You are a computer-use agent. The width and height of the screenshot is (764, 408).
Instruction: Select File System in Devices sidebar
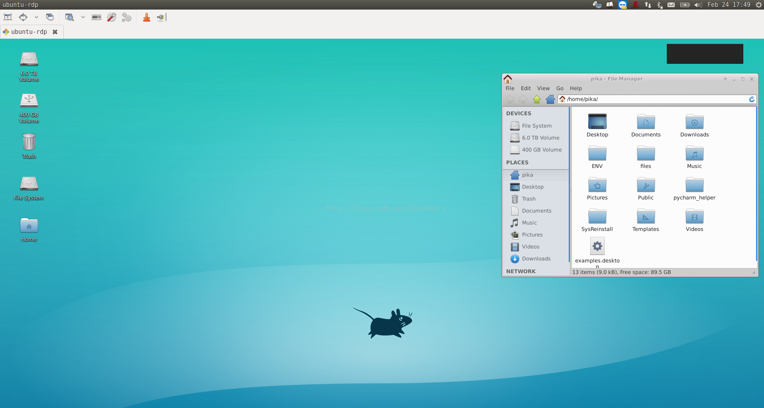click(536, 126)
